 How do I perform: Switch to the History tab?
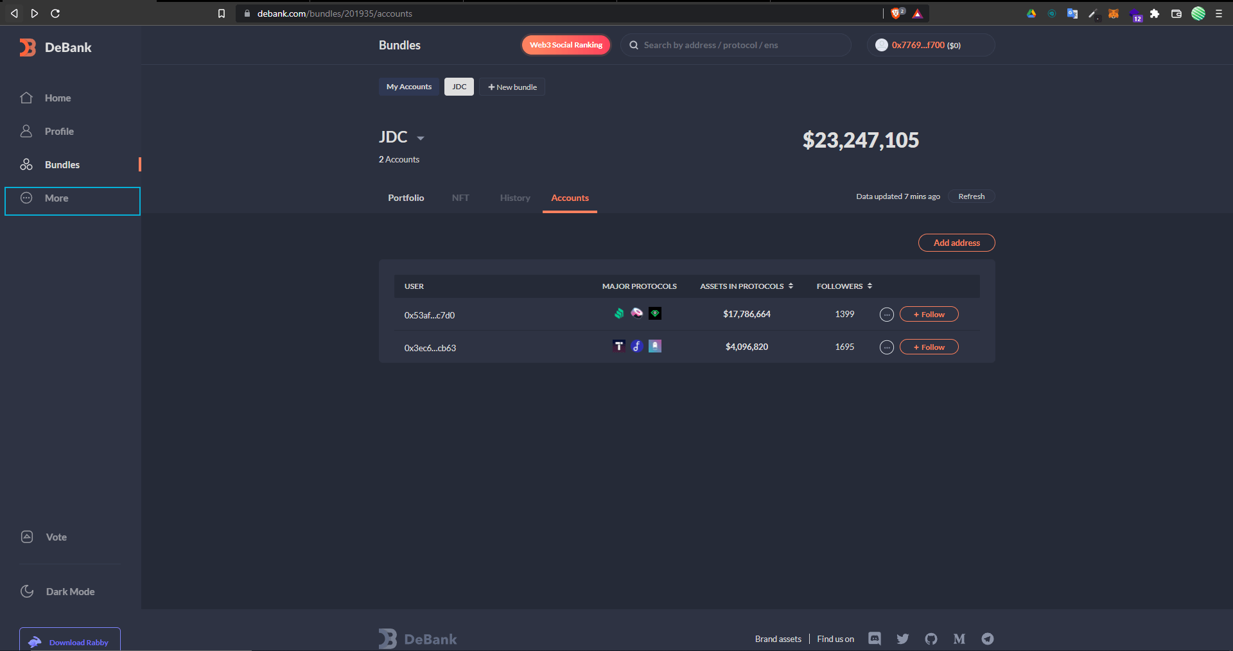pos(515,198)
